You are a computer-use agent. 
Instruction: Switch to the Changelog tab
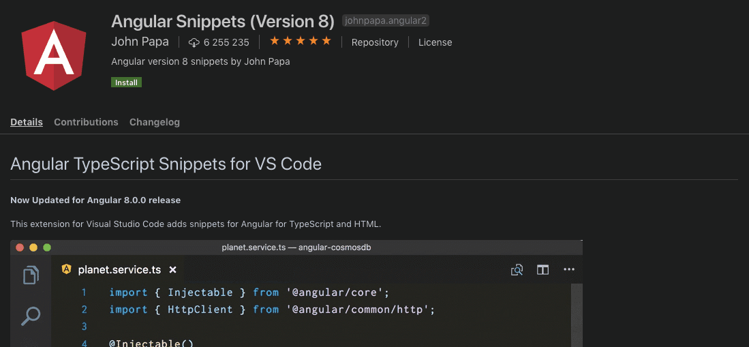point(155,122)
